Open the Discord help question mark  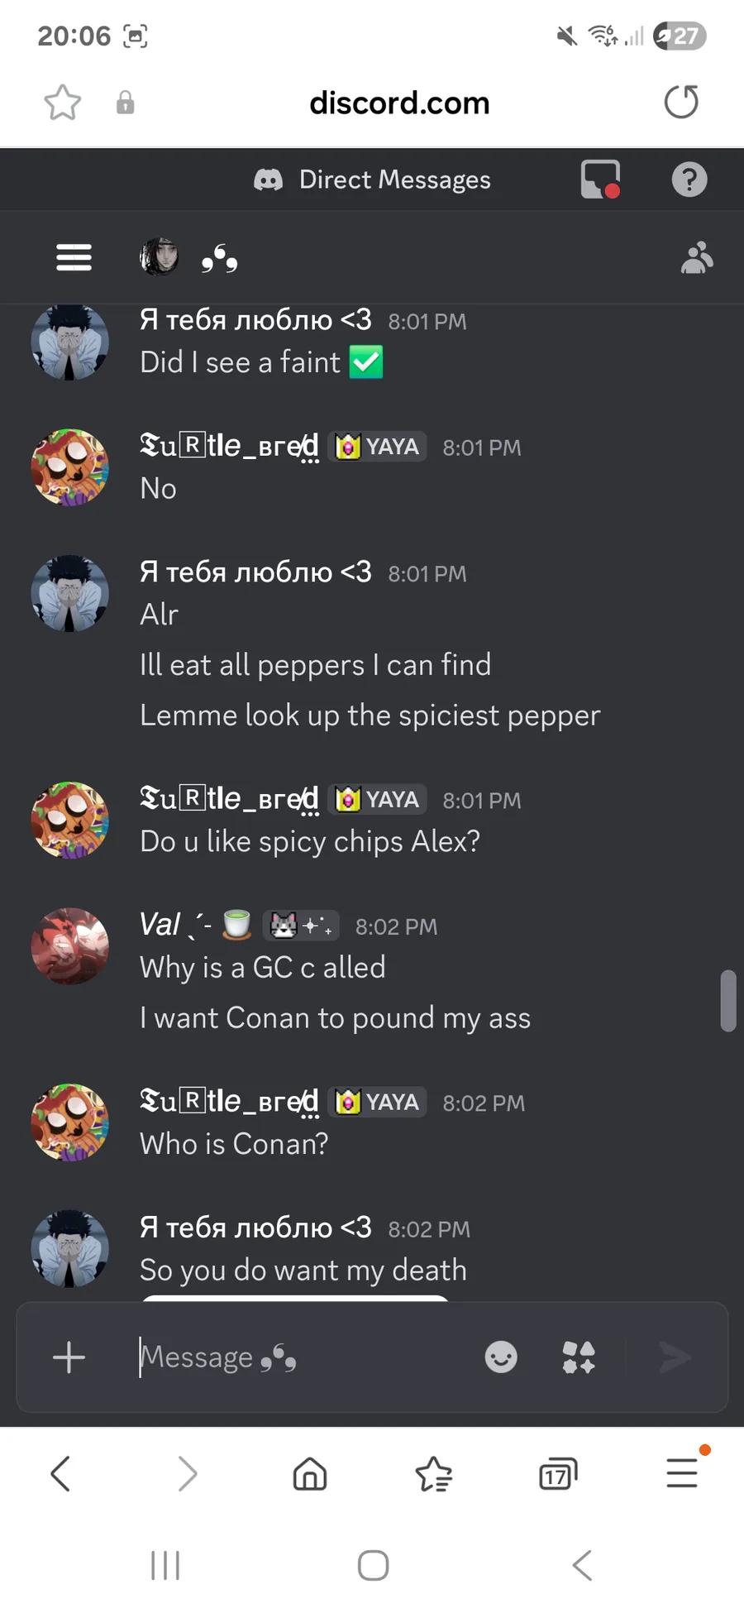pos(689,179)
